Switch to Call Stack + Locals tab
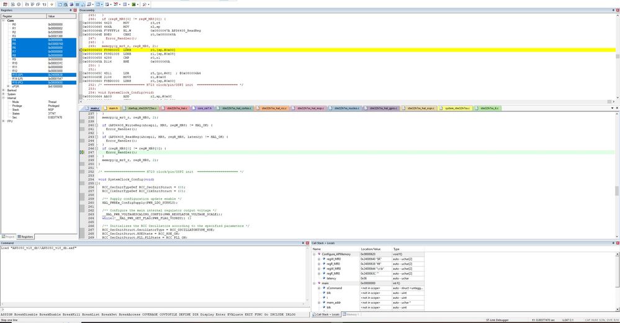 point(326,315)
